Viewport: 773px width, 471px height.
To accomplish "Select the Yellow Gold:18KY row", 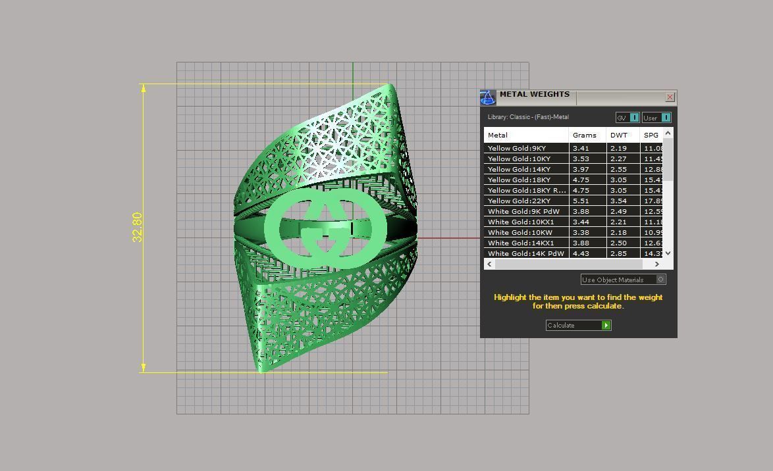I will point(573,180).
